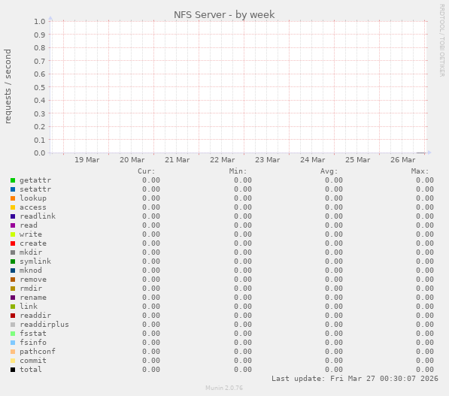This screenshot has width=449, height=396.
Task: Click the 'commit' legend label
Action: (x=33, y=361)
